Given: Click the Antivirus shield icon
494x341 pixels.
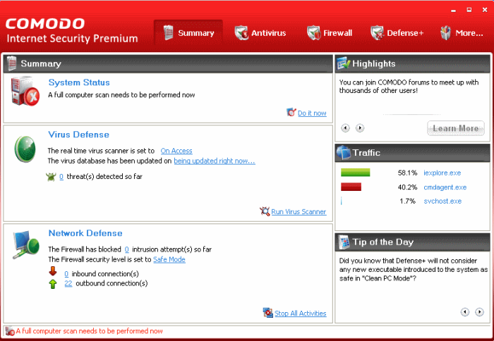Looking at the screenshot, I should (241, 32).
